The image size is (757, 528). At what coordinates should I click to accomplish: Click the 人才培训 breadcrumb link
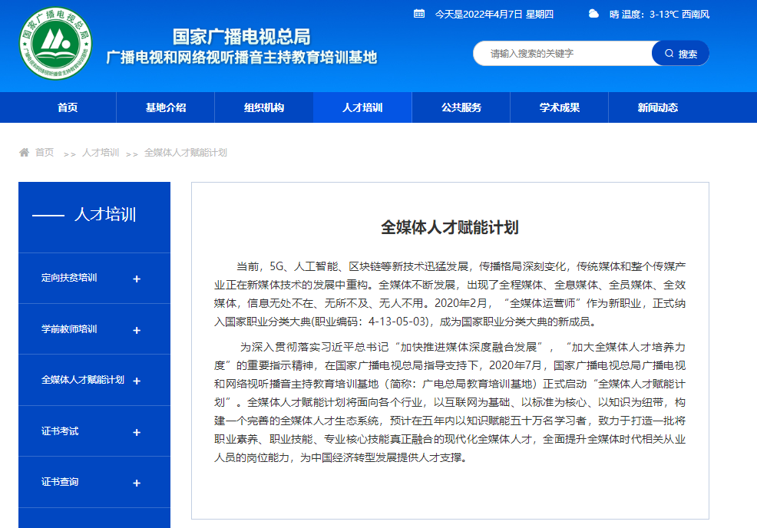coord(101,153)
